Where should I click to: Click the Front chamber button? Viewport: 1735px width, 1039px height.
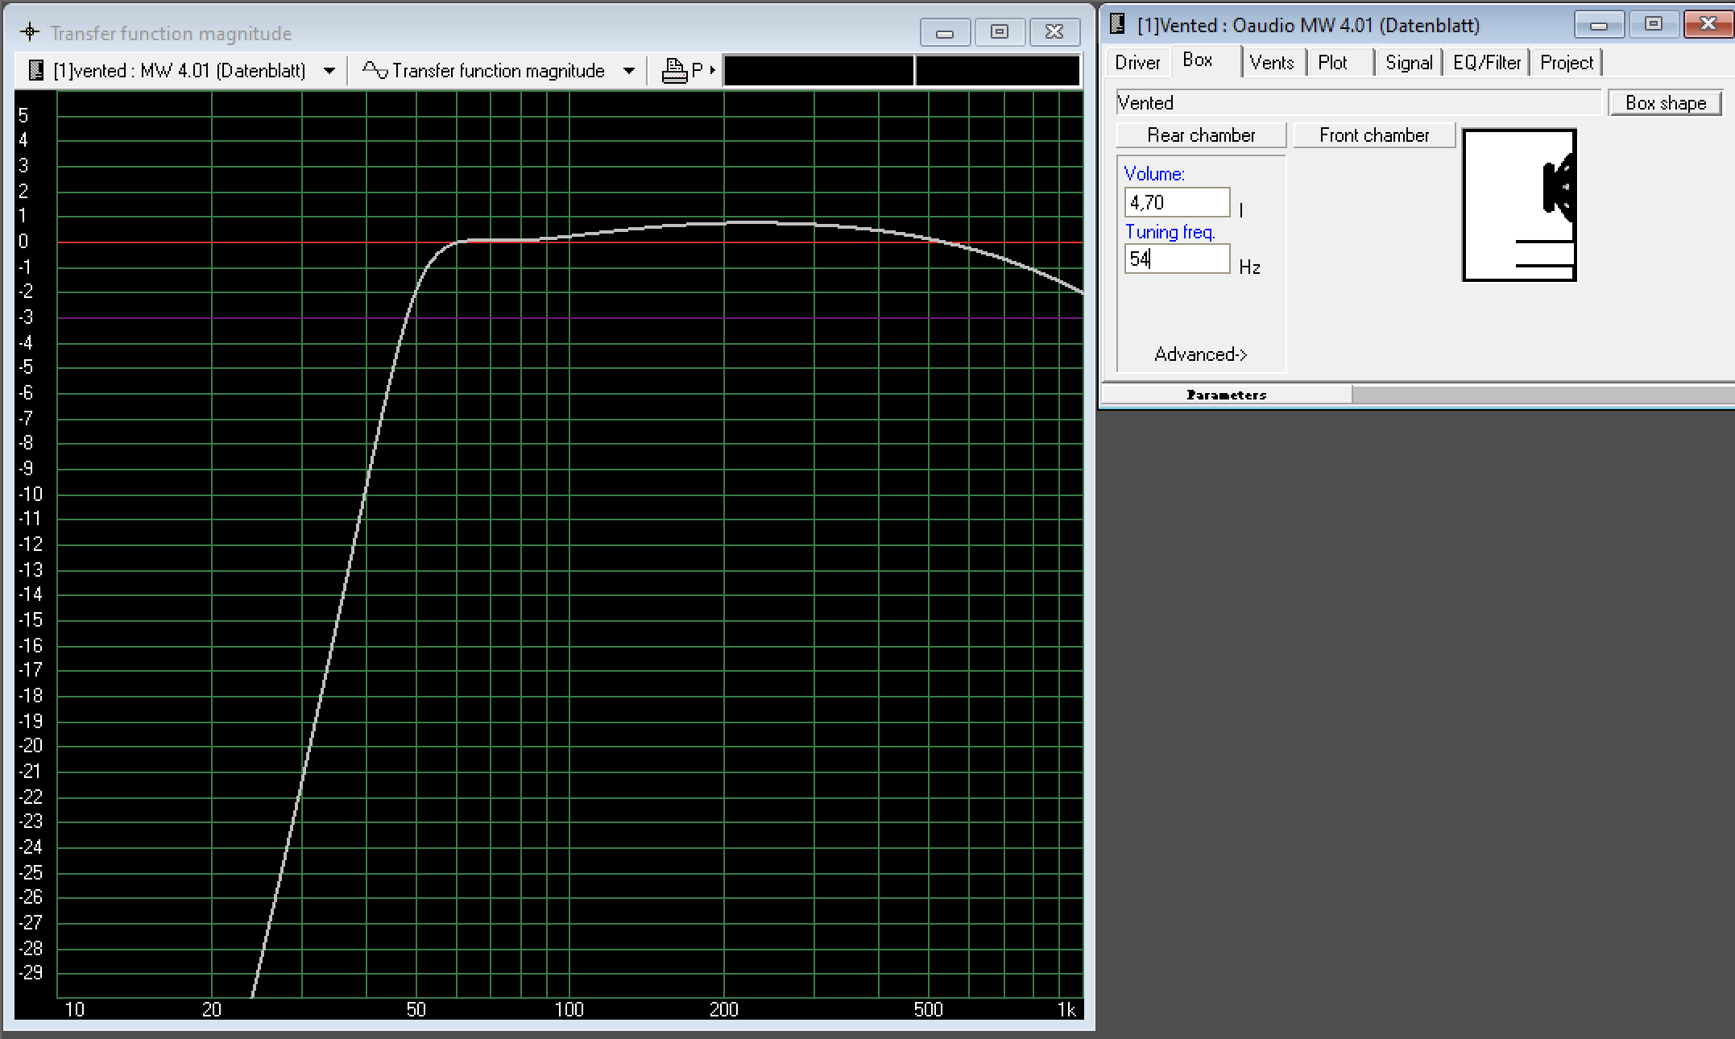(x=1373, y=135)
